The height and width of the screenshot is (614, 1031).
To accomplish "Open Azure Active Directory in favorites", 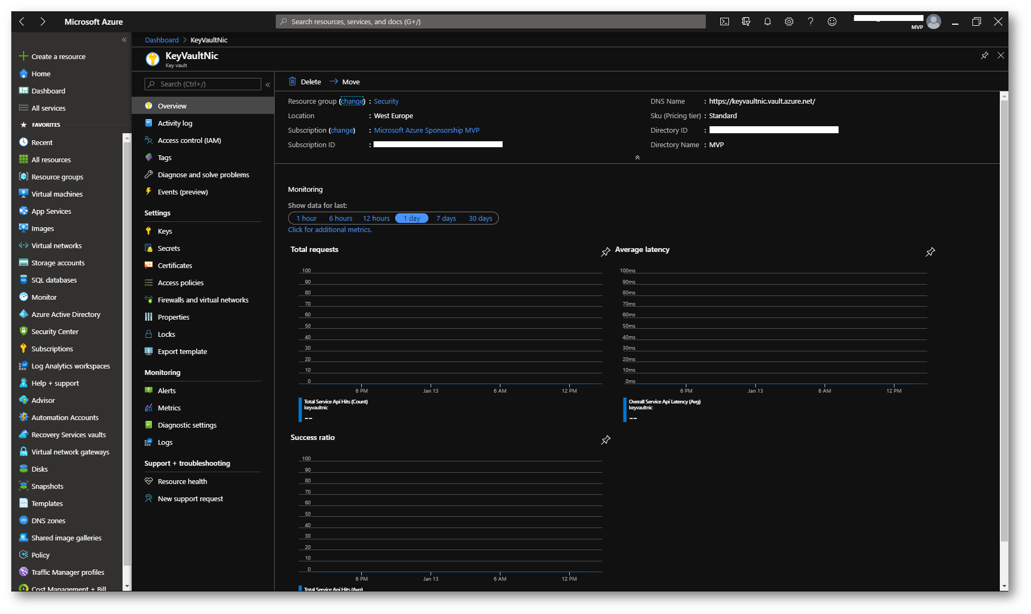I will [x=67, y=314].
